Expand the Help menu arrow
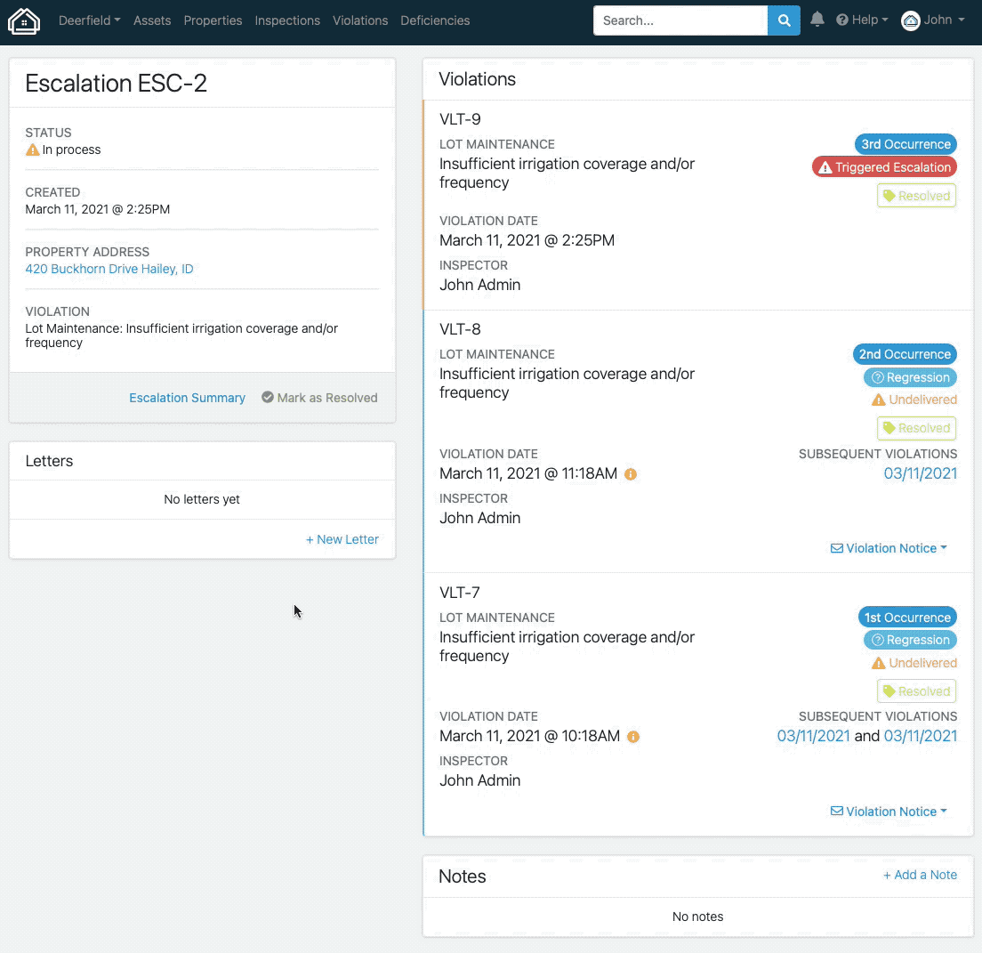 click(885, 20)
